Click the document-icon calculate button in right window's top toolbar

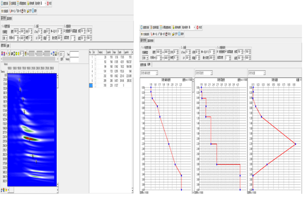pyautogui.click(x=165, y=27)
